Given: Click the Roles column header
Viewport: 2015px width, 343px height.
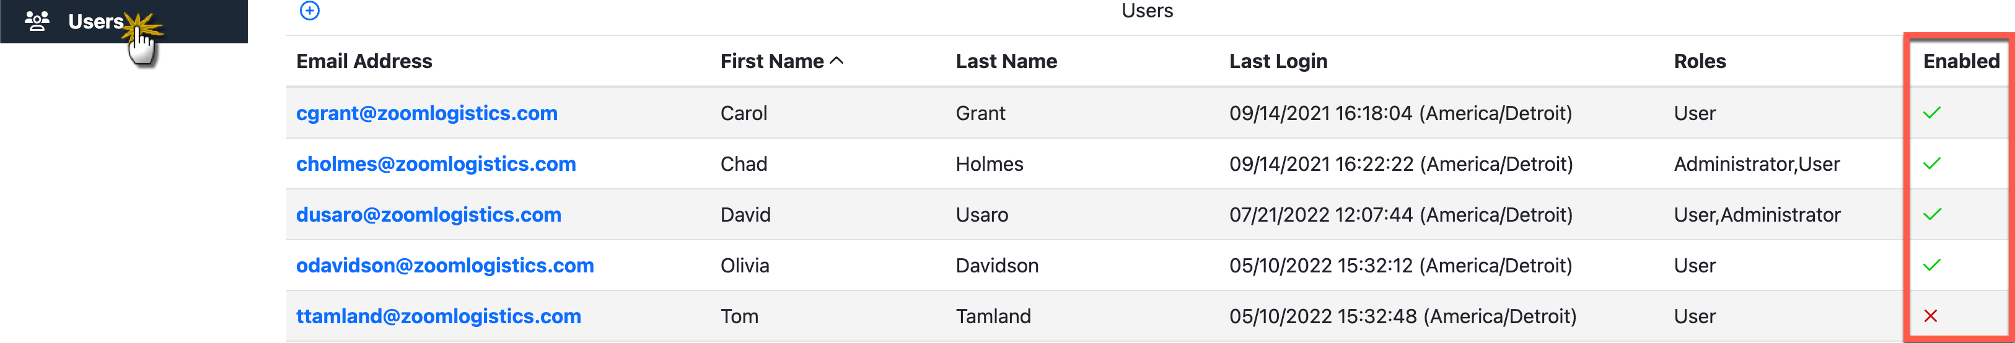Looking at the screenshot, I should 1699,62.
